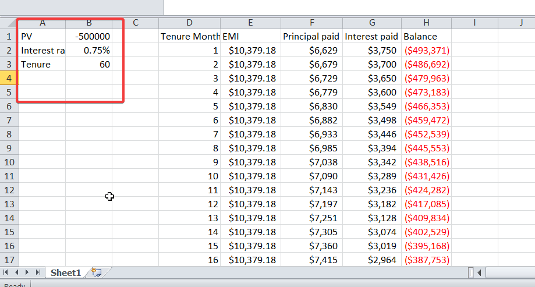Click balance value ($445,553)
Viewport: 535px width, 287px height.
coord(426,148)
